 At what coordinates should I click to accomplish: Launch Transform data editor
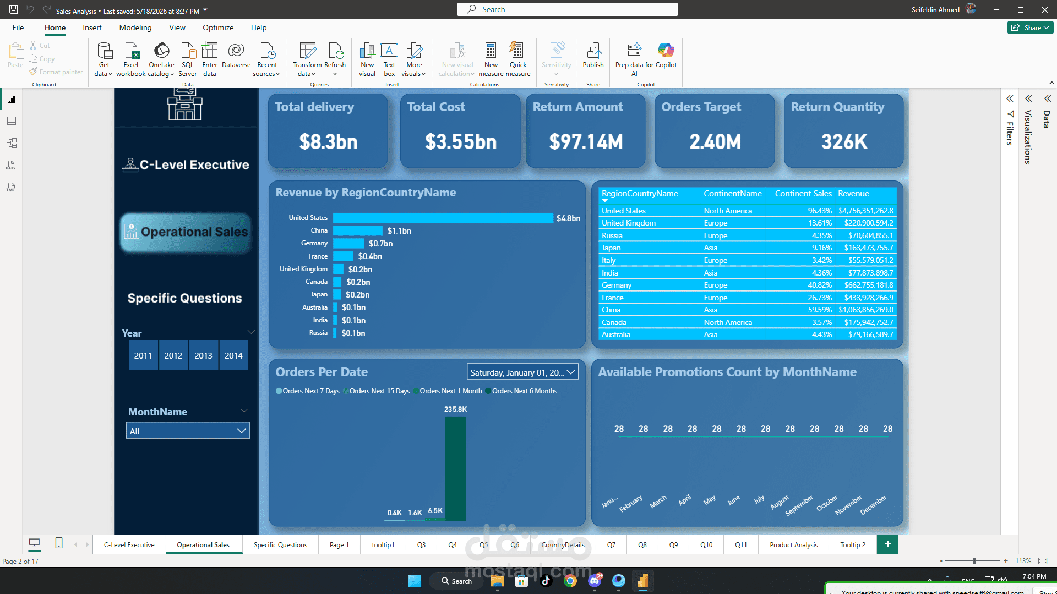[307, 59]
